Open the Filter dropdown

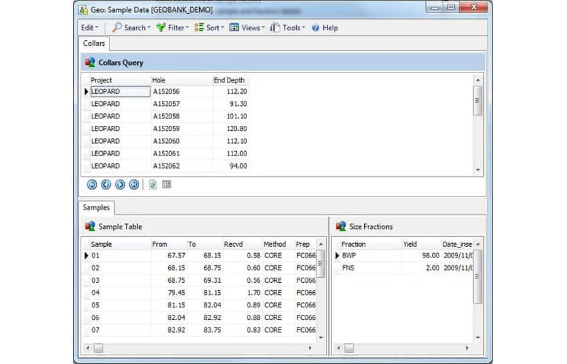pos(172,28)
